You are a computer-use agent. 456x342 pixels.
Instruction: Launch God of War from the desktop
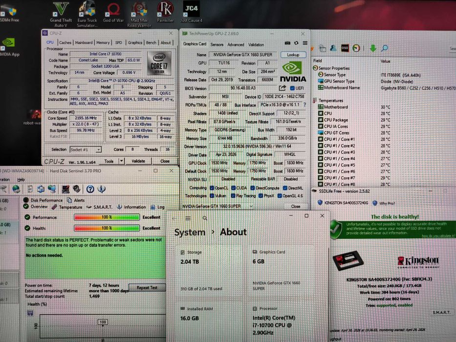113,12
